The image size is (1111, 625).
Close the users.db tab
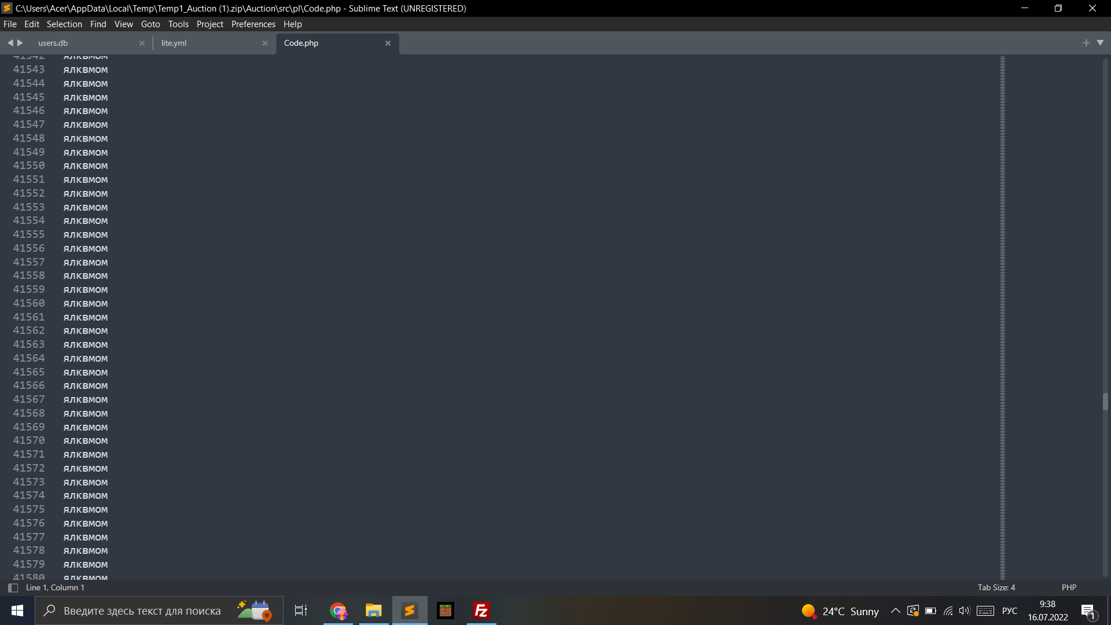pos(142,43)
